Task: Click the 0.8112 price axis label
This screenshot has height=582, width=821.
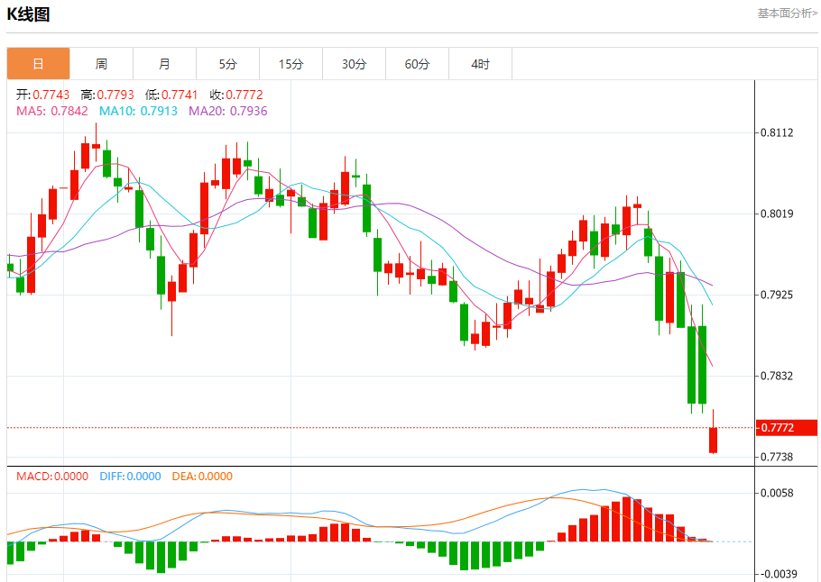Action: pyautogui.click(x=776, y=132)
